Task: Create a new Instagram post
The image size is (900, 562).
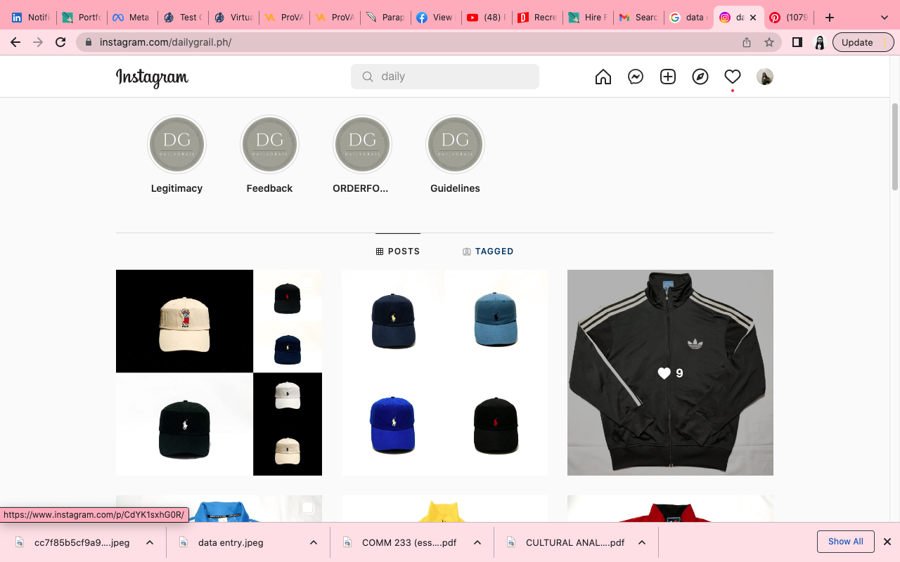Action: [668, 77]
